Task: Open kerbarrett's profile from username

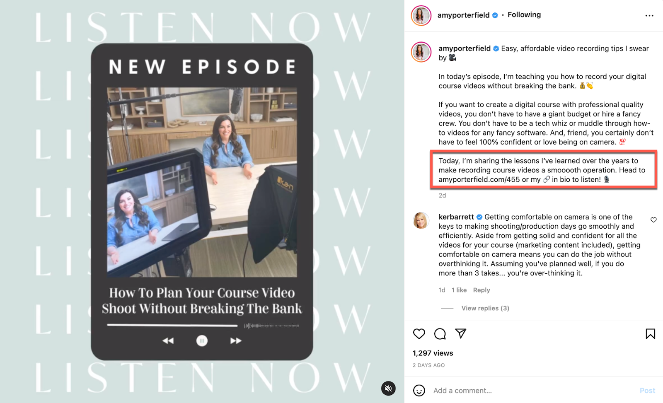Action: tap(456, 217)
